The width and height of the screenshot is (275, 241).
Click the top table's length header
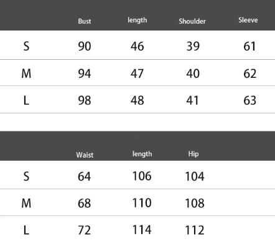pos(137,20)
